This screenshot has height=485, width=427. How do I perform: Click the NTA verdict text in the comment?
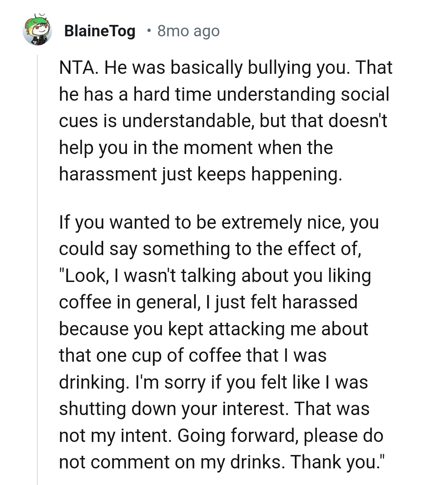76,67
